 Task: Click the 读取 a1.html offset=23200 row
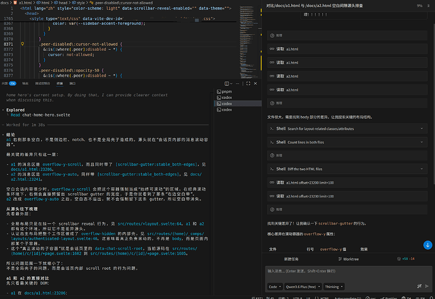(x=347, y=183)
